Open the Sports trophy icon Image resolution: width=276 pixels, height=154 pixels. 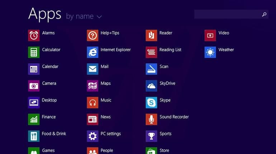(x=151, y=136)
